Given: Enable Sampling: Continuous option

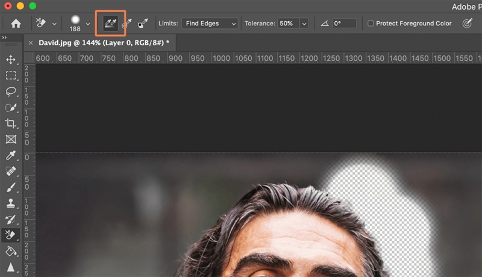Looking at the screenshot, I should 110,23.
